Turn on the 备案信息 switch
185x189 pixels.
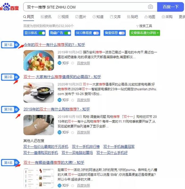(x=122, y=33)
